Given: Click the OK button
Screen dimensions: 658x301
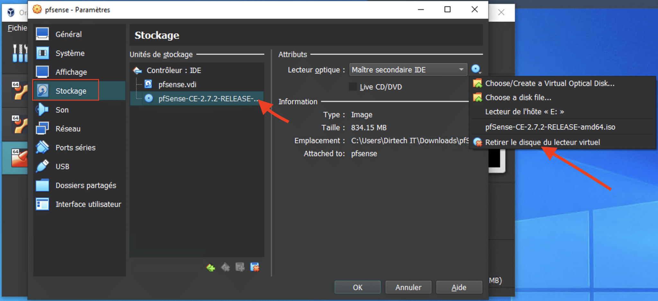Looking at the screenshot, I should click(x=357, y=287).
